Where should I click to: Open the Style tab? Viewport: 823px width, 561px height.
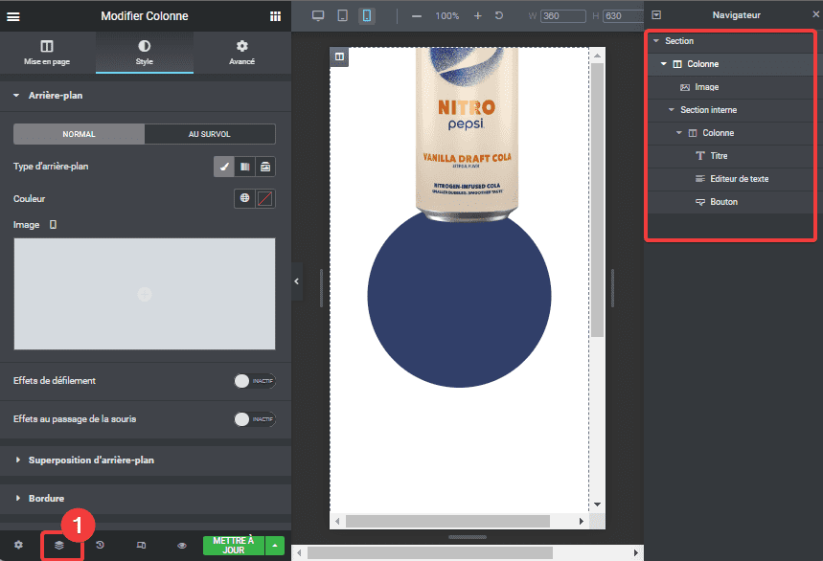point(145,53)
